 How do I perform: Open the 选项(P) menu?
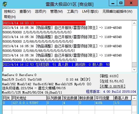40,12
